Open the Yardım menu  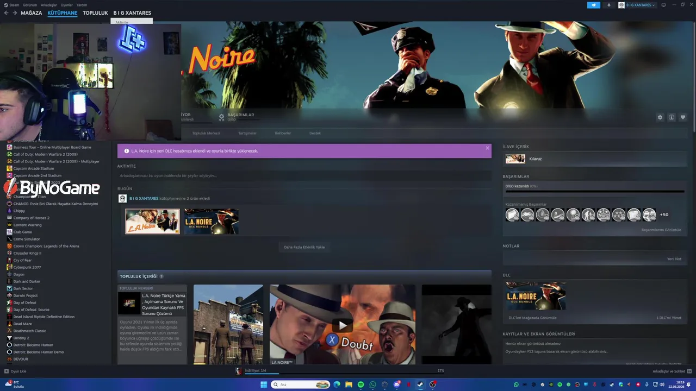coord(82,5)
